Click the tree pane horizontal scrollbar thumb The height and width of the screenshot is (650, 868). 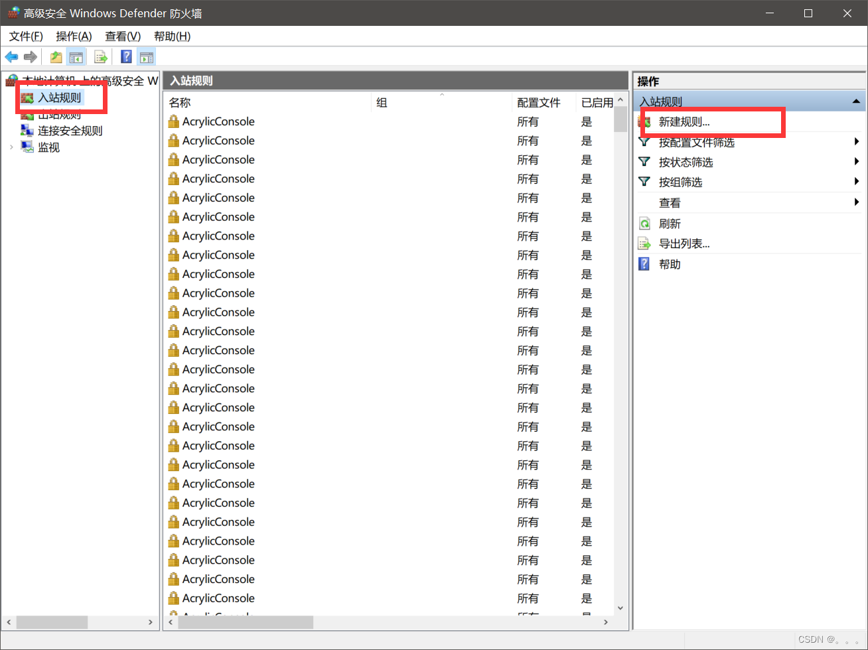coord(52,622)
